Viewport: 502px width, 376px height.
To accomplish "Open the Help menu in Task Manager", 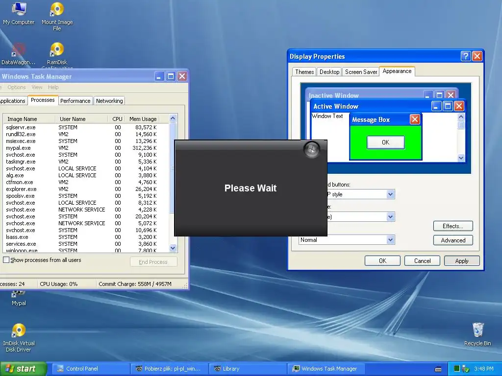I will coord(53,87).
